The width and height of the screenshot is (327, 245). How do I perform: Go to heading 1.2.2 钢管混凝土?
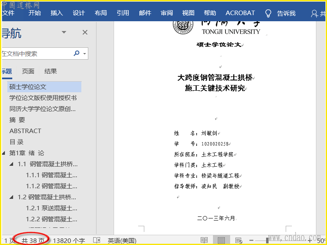pos(52,219)
